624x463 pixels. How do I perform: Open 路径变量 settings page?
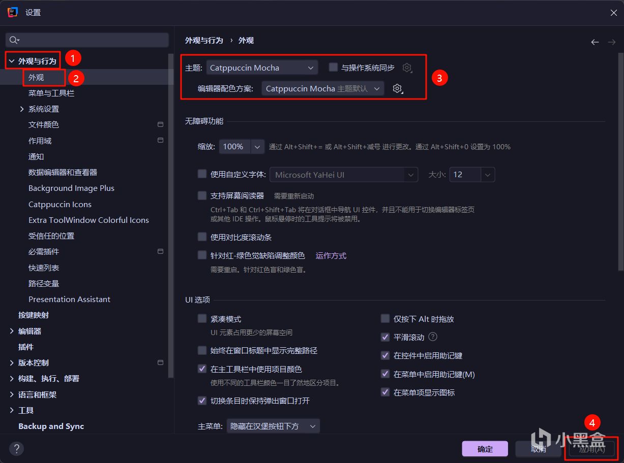[44, 283]
